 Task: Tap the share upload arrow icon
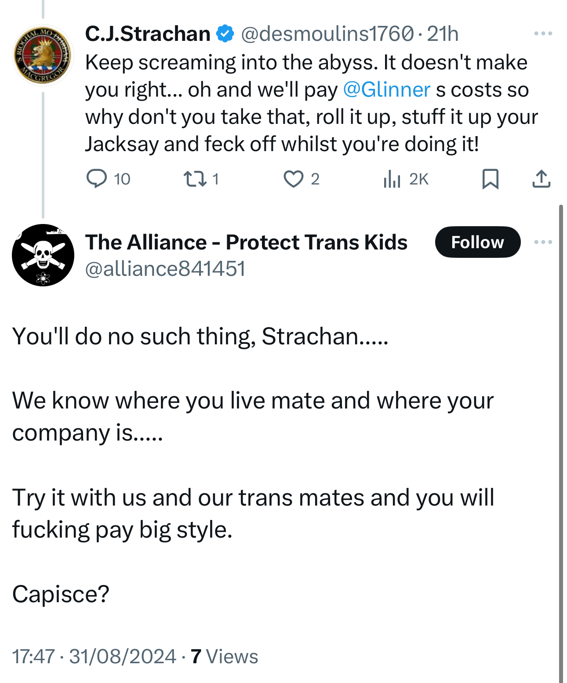click(x=541, y=179)
